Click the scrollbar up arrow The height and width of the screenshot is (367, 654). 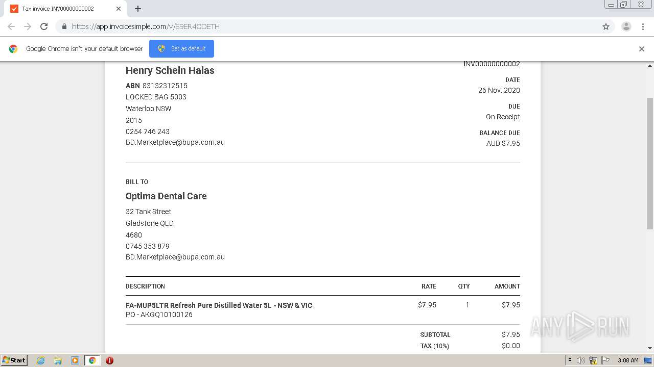(x=650, y=66)
